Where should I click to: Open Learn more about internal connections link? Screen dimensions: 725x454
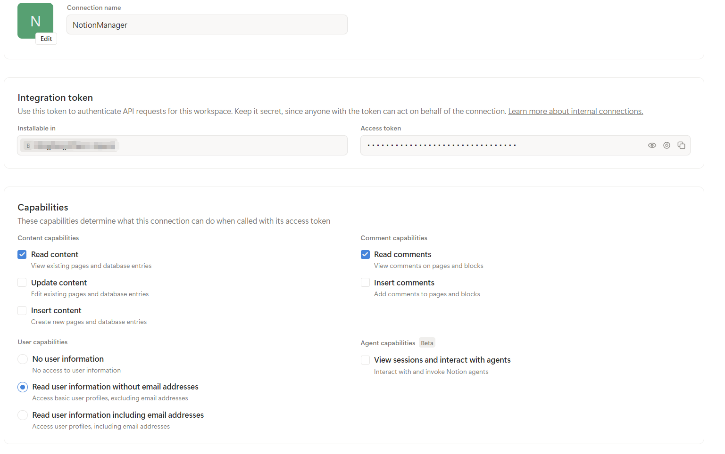coord(575,111)
